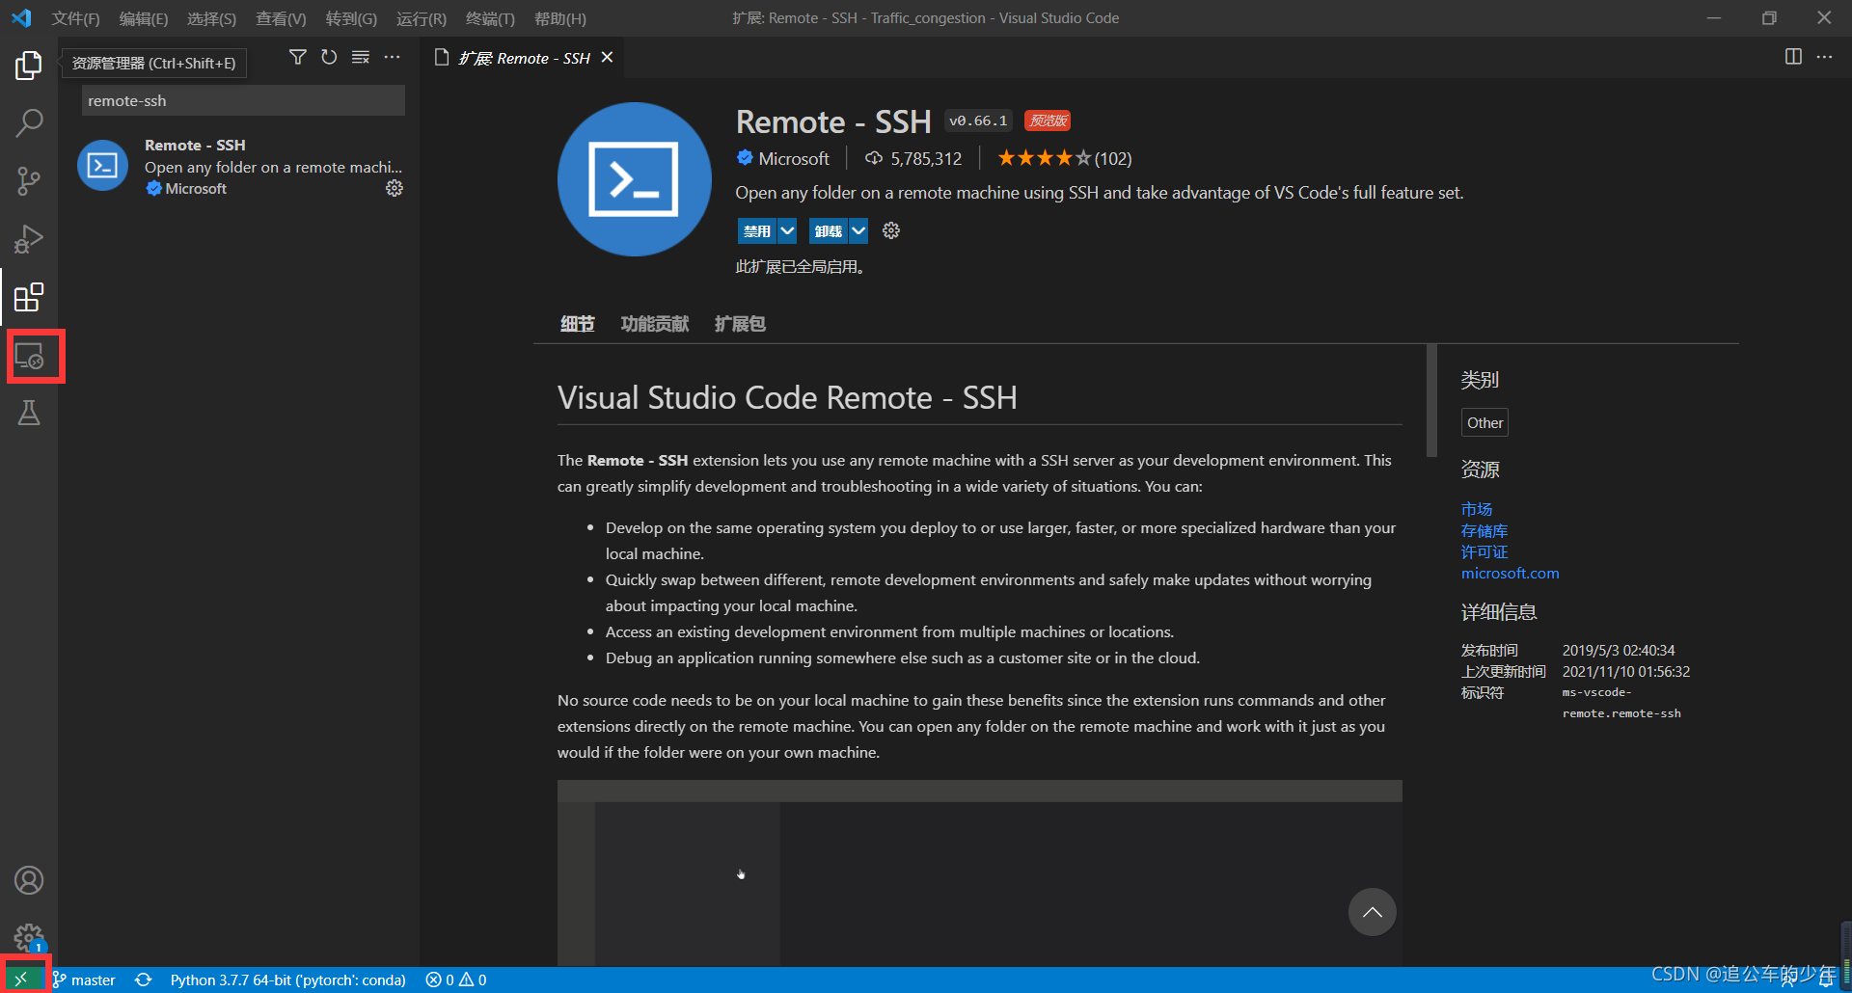Open the 终端(T) menu

[490, 18]
